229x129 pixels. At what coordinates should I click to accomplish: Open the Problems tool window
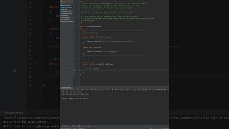click(x=66, y=126)
